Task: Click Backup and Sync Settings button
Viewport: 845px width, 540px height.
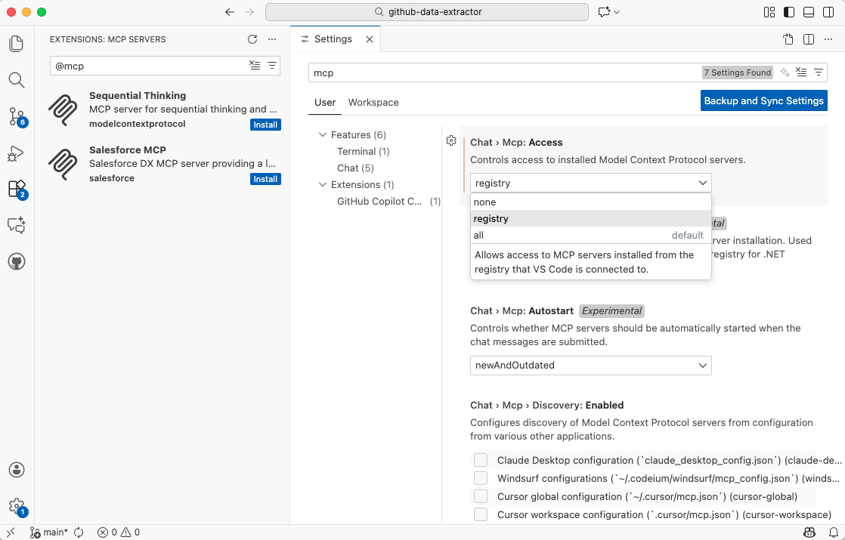Action: pos(763,101)
